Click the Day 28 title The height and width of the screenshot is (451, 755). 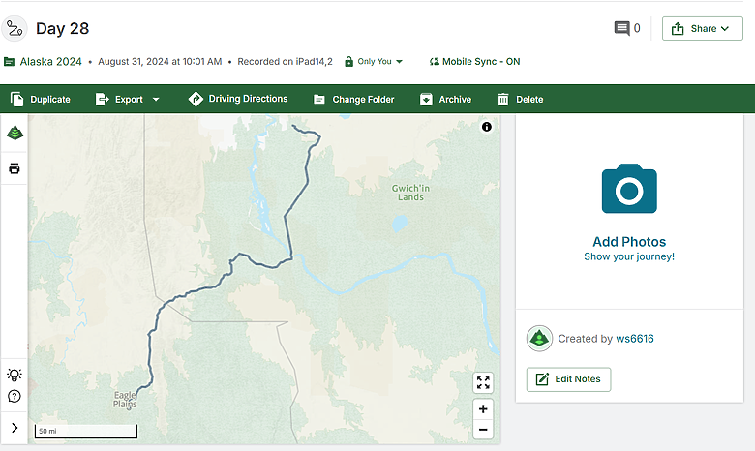tap(63, 29)
